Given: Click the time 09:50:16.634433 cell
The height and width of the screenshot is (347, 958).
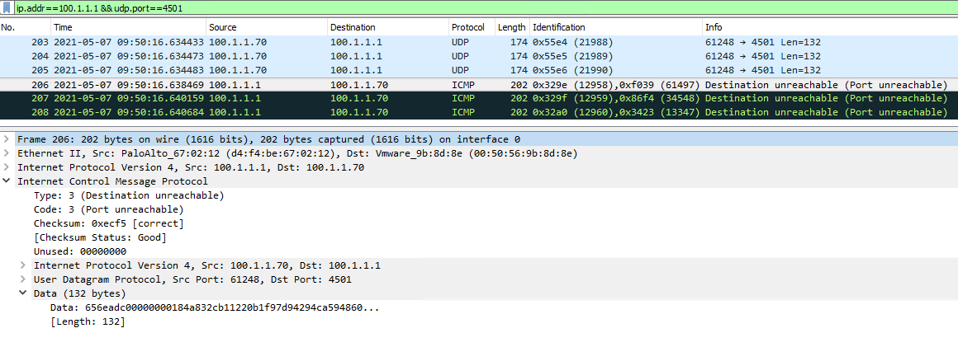Looking at the screenshot, I should pyautogui.click(x=129, y=43).
